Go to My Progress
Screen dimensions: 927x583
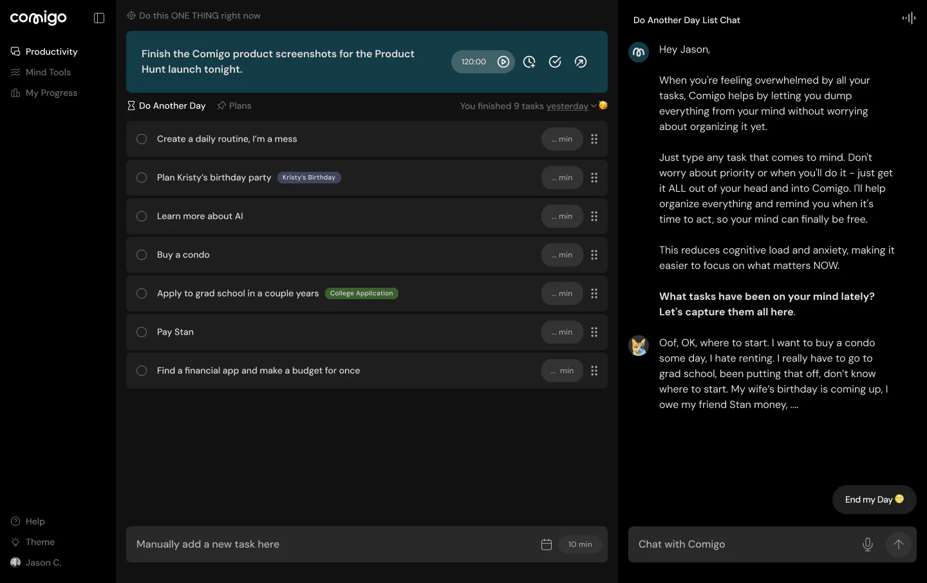point(44,93)
